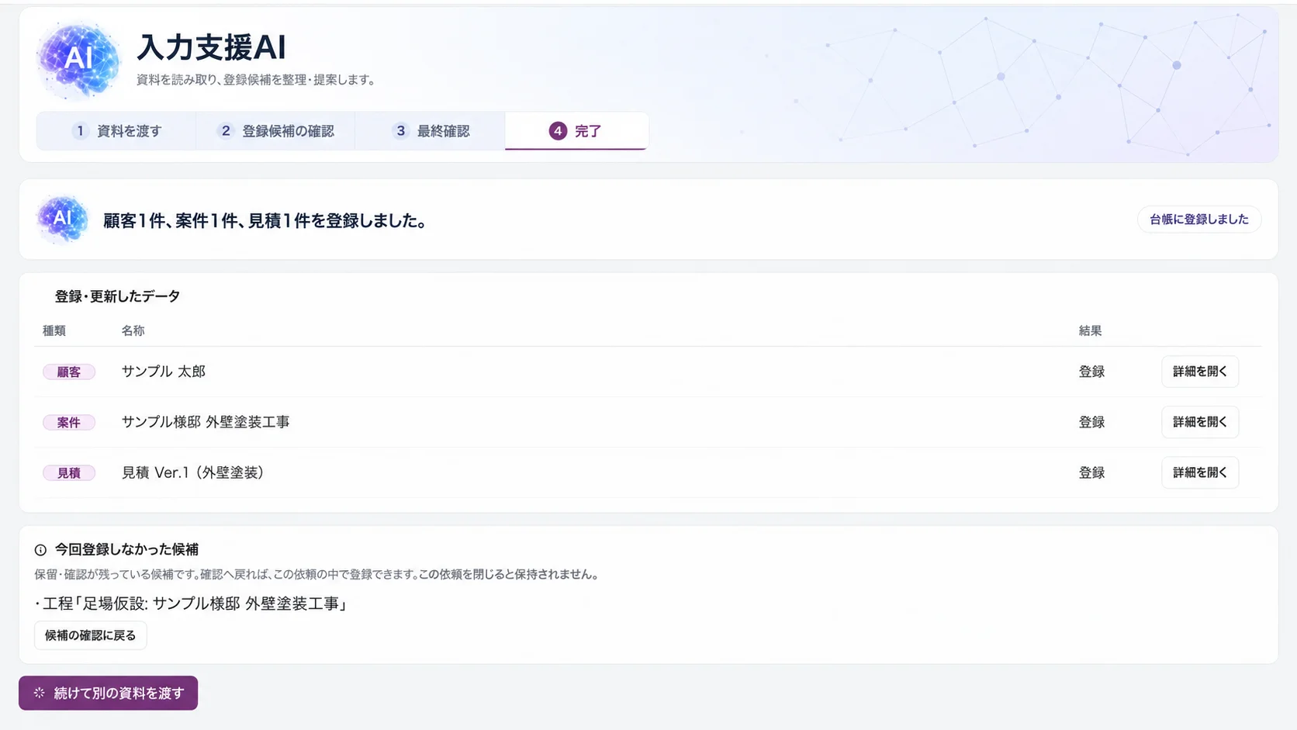The width and height of the screenshot is (1297, 730).
Task: Click the 台帳に登録しました status badge
Action: [1199, 220]
